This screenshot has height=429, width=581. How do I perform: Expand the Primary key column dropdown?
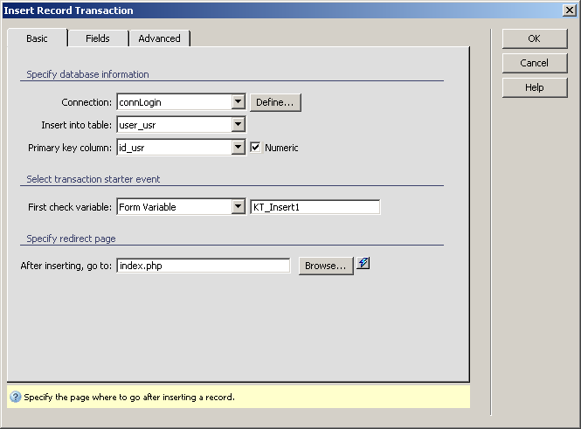[x=238, y=148]
